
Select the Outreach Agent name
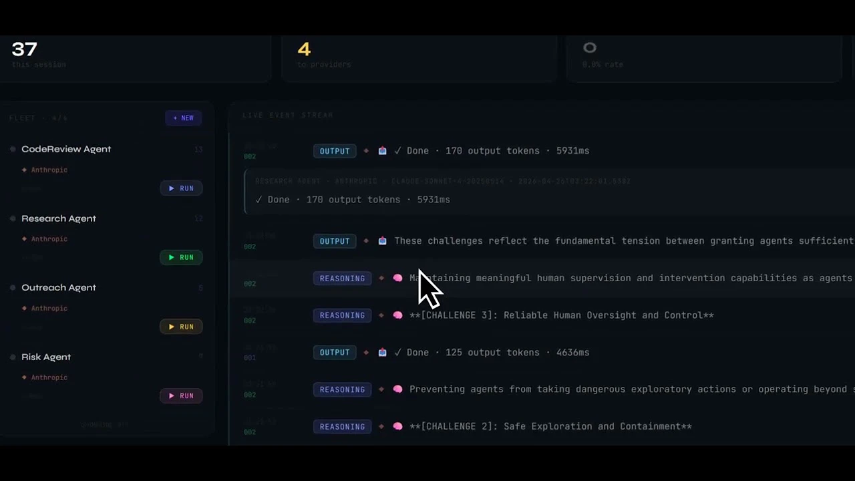point(59,287)
